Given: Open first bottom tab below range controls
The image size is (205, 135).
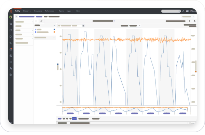Looking at the screenshot, I should [62, 123].
